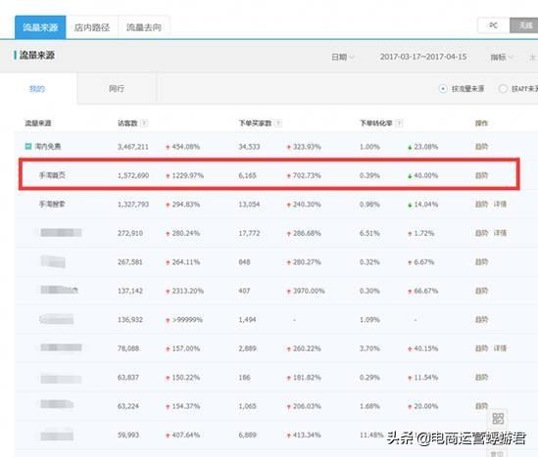Click the visitor count 59,993
The height and width of the screenshot is (457, 538).
point(128,435)
